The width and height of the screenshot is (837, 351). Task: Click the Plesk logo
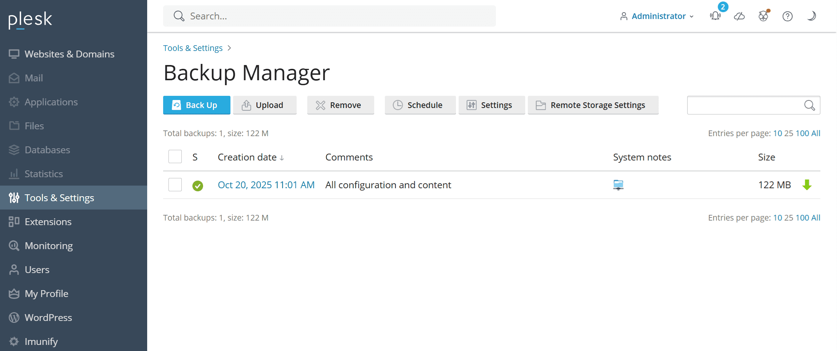(30, 19)
